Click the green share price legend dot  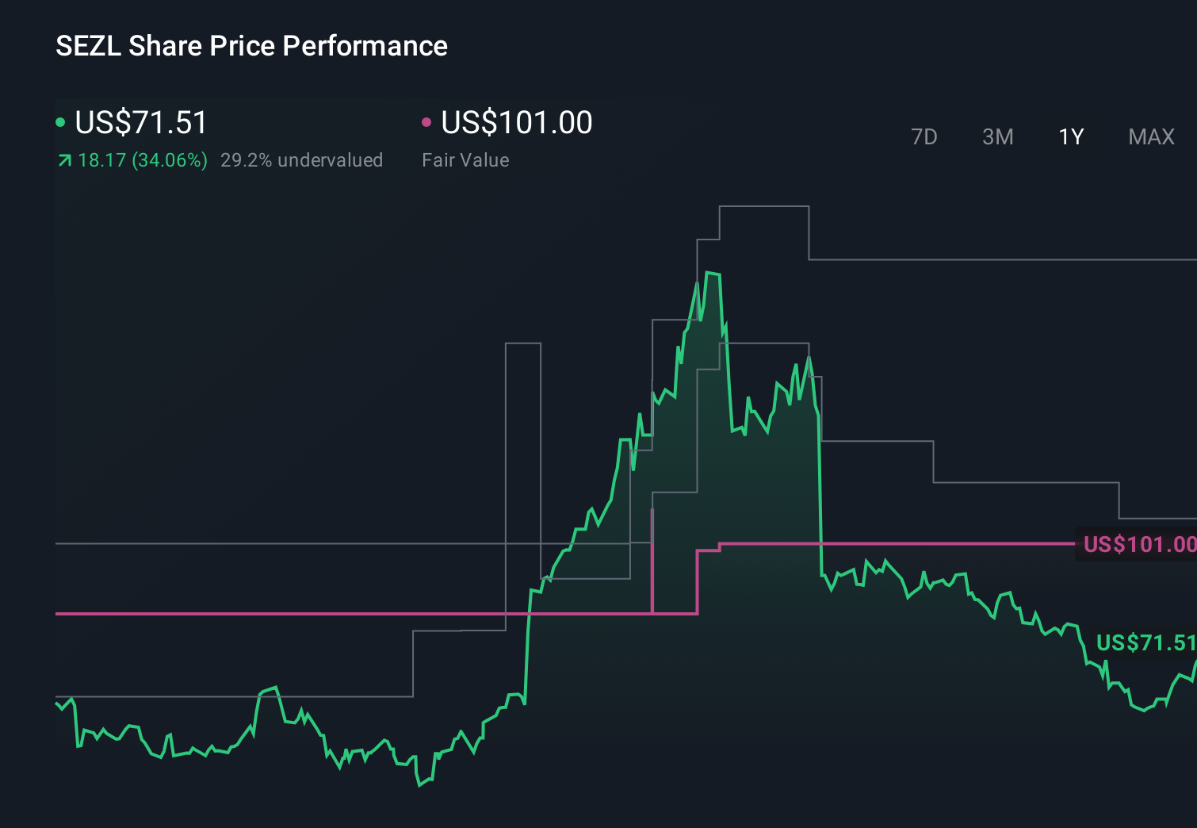(x=61, y=122)
